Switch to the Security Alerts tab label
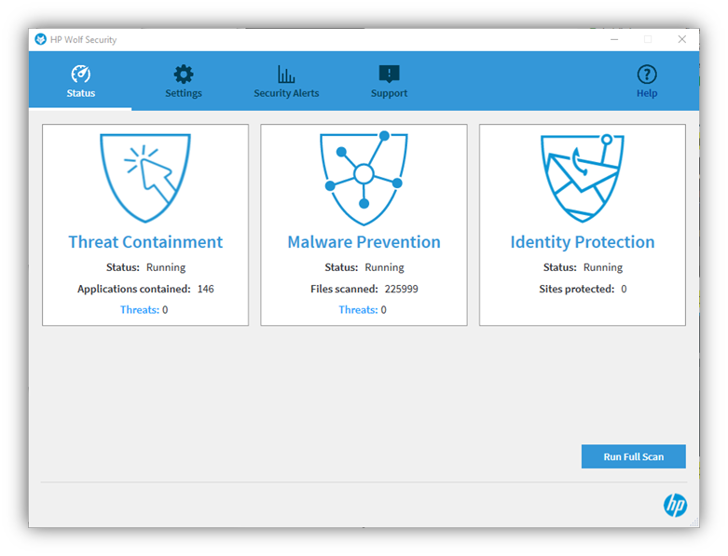Viewport: 728px width, 556px height. point(286,93)
